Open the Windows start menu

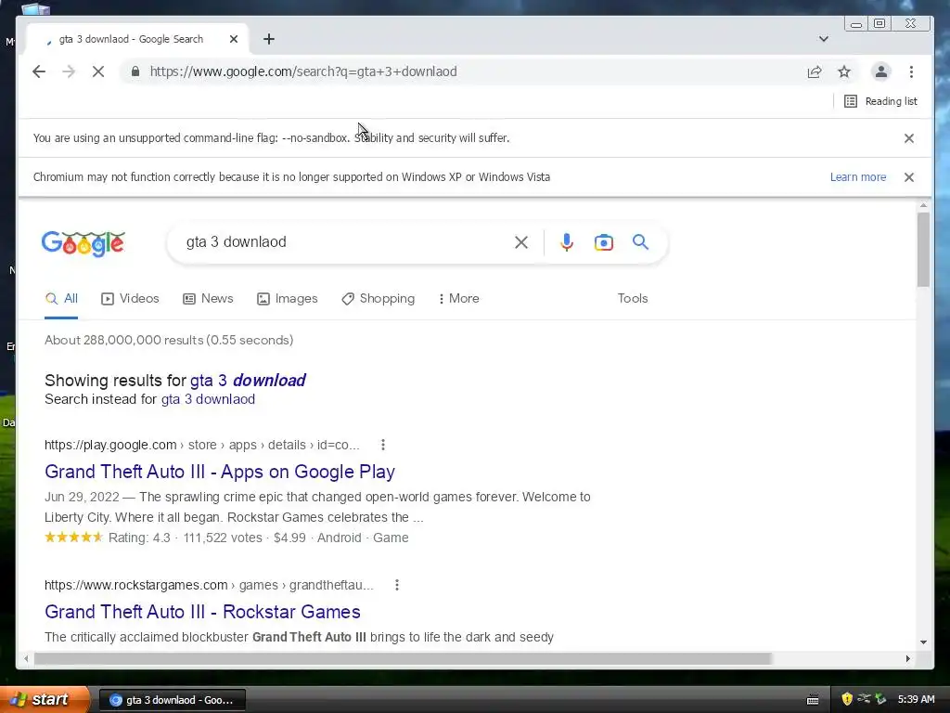pyautogui.click(x=45, y=699)
